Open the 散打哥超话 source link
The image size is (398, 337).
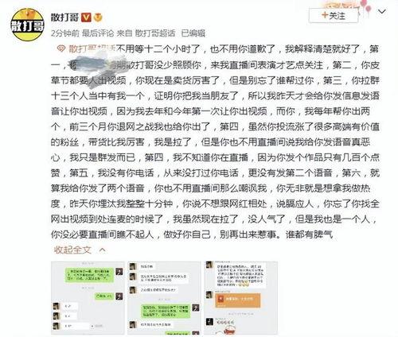(155, 33)
